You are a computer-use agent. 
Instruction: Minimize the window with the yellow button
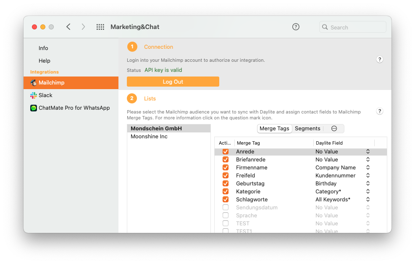tap(43, 27)
